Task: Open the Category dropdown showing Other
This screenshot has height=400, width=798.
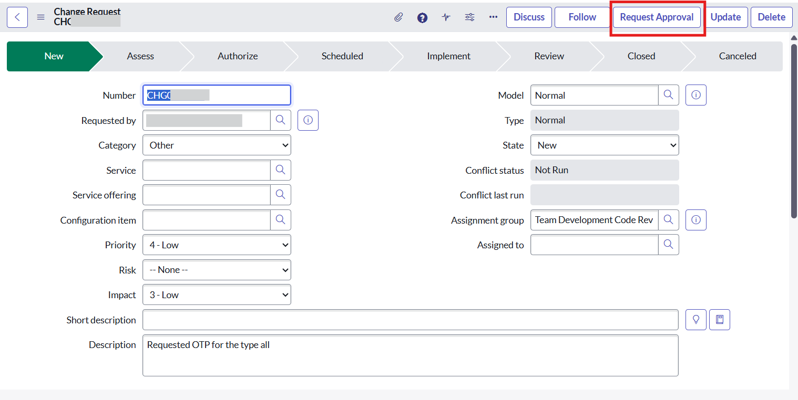Action: pyautogui.click(x=217, y=145)
